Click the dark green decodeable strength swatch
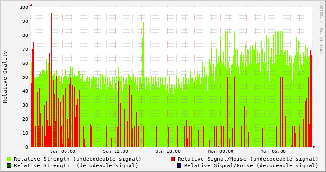The image size is (326, 172). click(9, 165)
